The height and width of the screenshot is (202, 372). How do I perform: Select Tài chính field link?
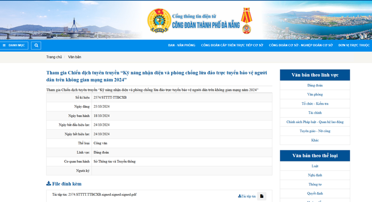pos(315,112)
